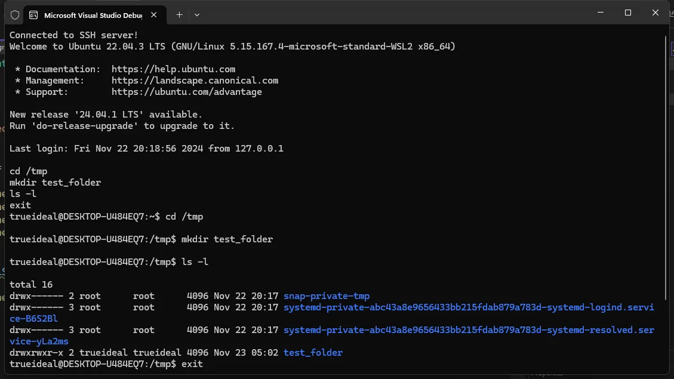Select the Microsoft Visual Studio Debug tab
The height and width of the screenshot is (379, 674).
[90, 15]
